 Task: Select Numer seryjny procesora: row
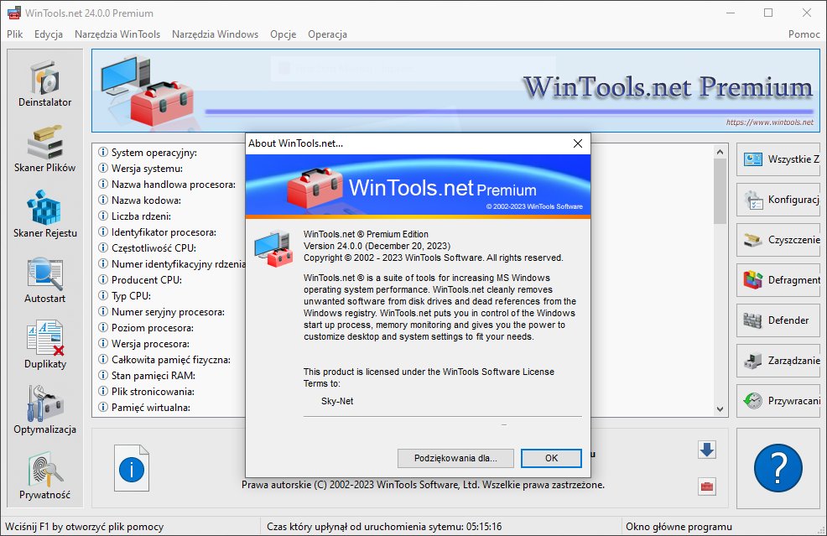[x=162, y=312]
